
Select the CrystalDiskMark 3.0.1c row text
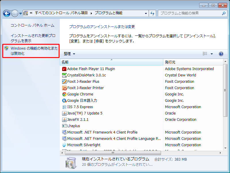pos(87,75)
